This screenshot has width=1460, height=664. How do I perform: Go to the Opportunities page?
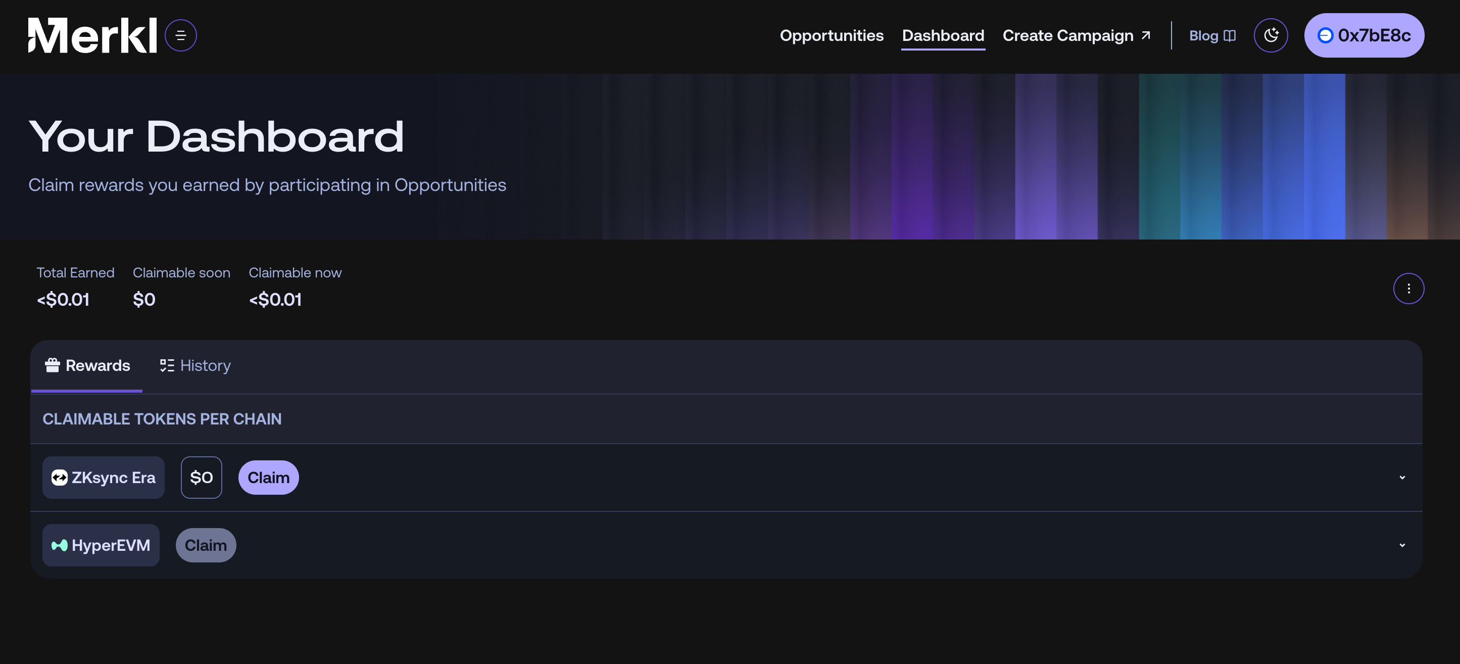[831, 35]
